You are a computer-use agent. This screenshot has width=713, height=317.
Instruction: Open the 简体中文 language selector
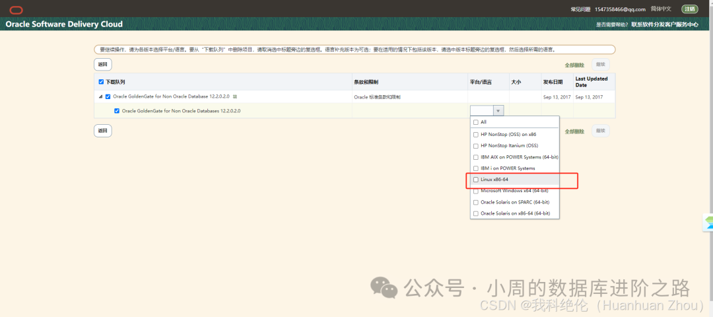pos(661,9)
